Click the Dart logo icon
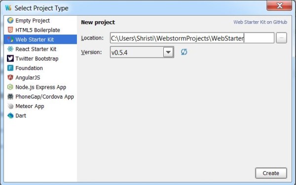This screenshot has width=296, height=185. [10, 115]
